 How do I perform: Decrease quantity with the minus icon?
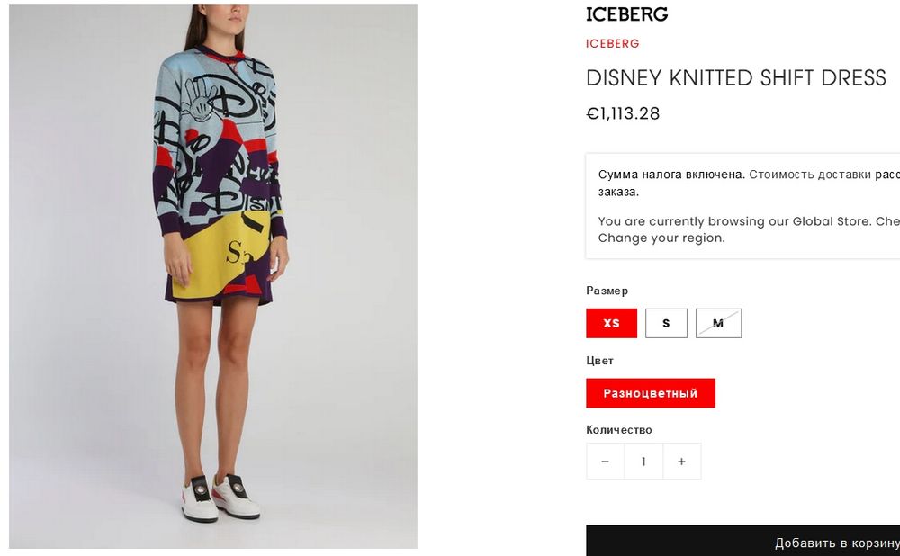pyautogui.click(x=605, y=462)
